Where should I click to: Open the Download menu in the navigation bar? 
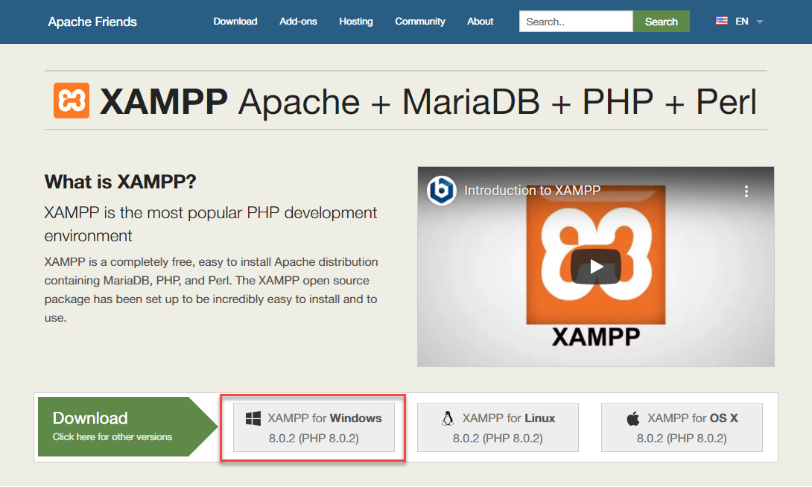pos(235,21)
